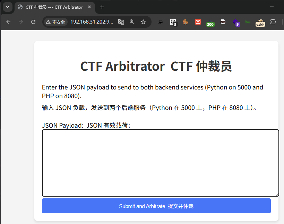Focus the JSON Payload text area

161,163
